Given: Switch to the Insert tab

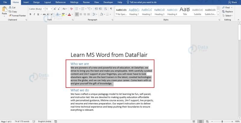Looking at the screenshot, I should [x=26, y=2].
